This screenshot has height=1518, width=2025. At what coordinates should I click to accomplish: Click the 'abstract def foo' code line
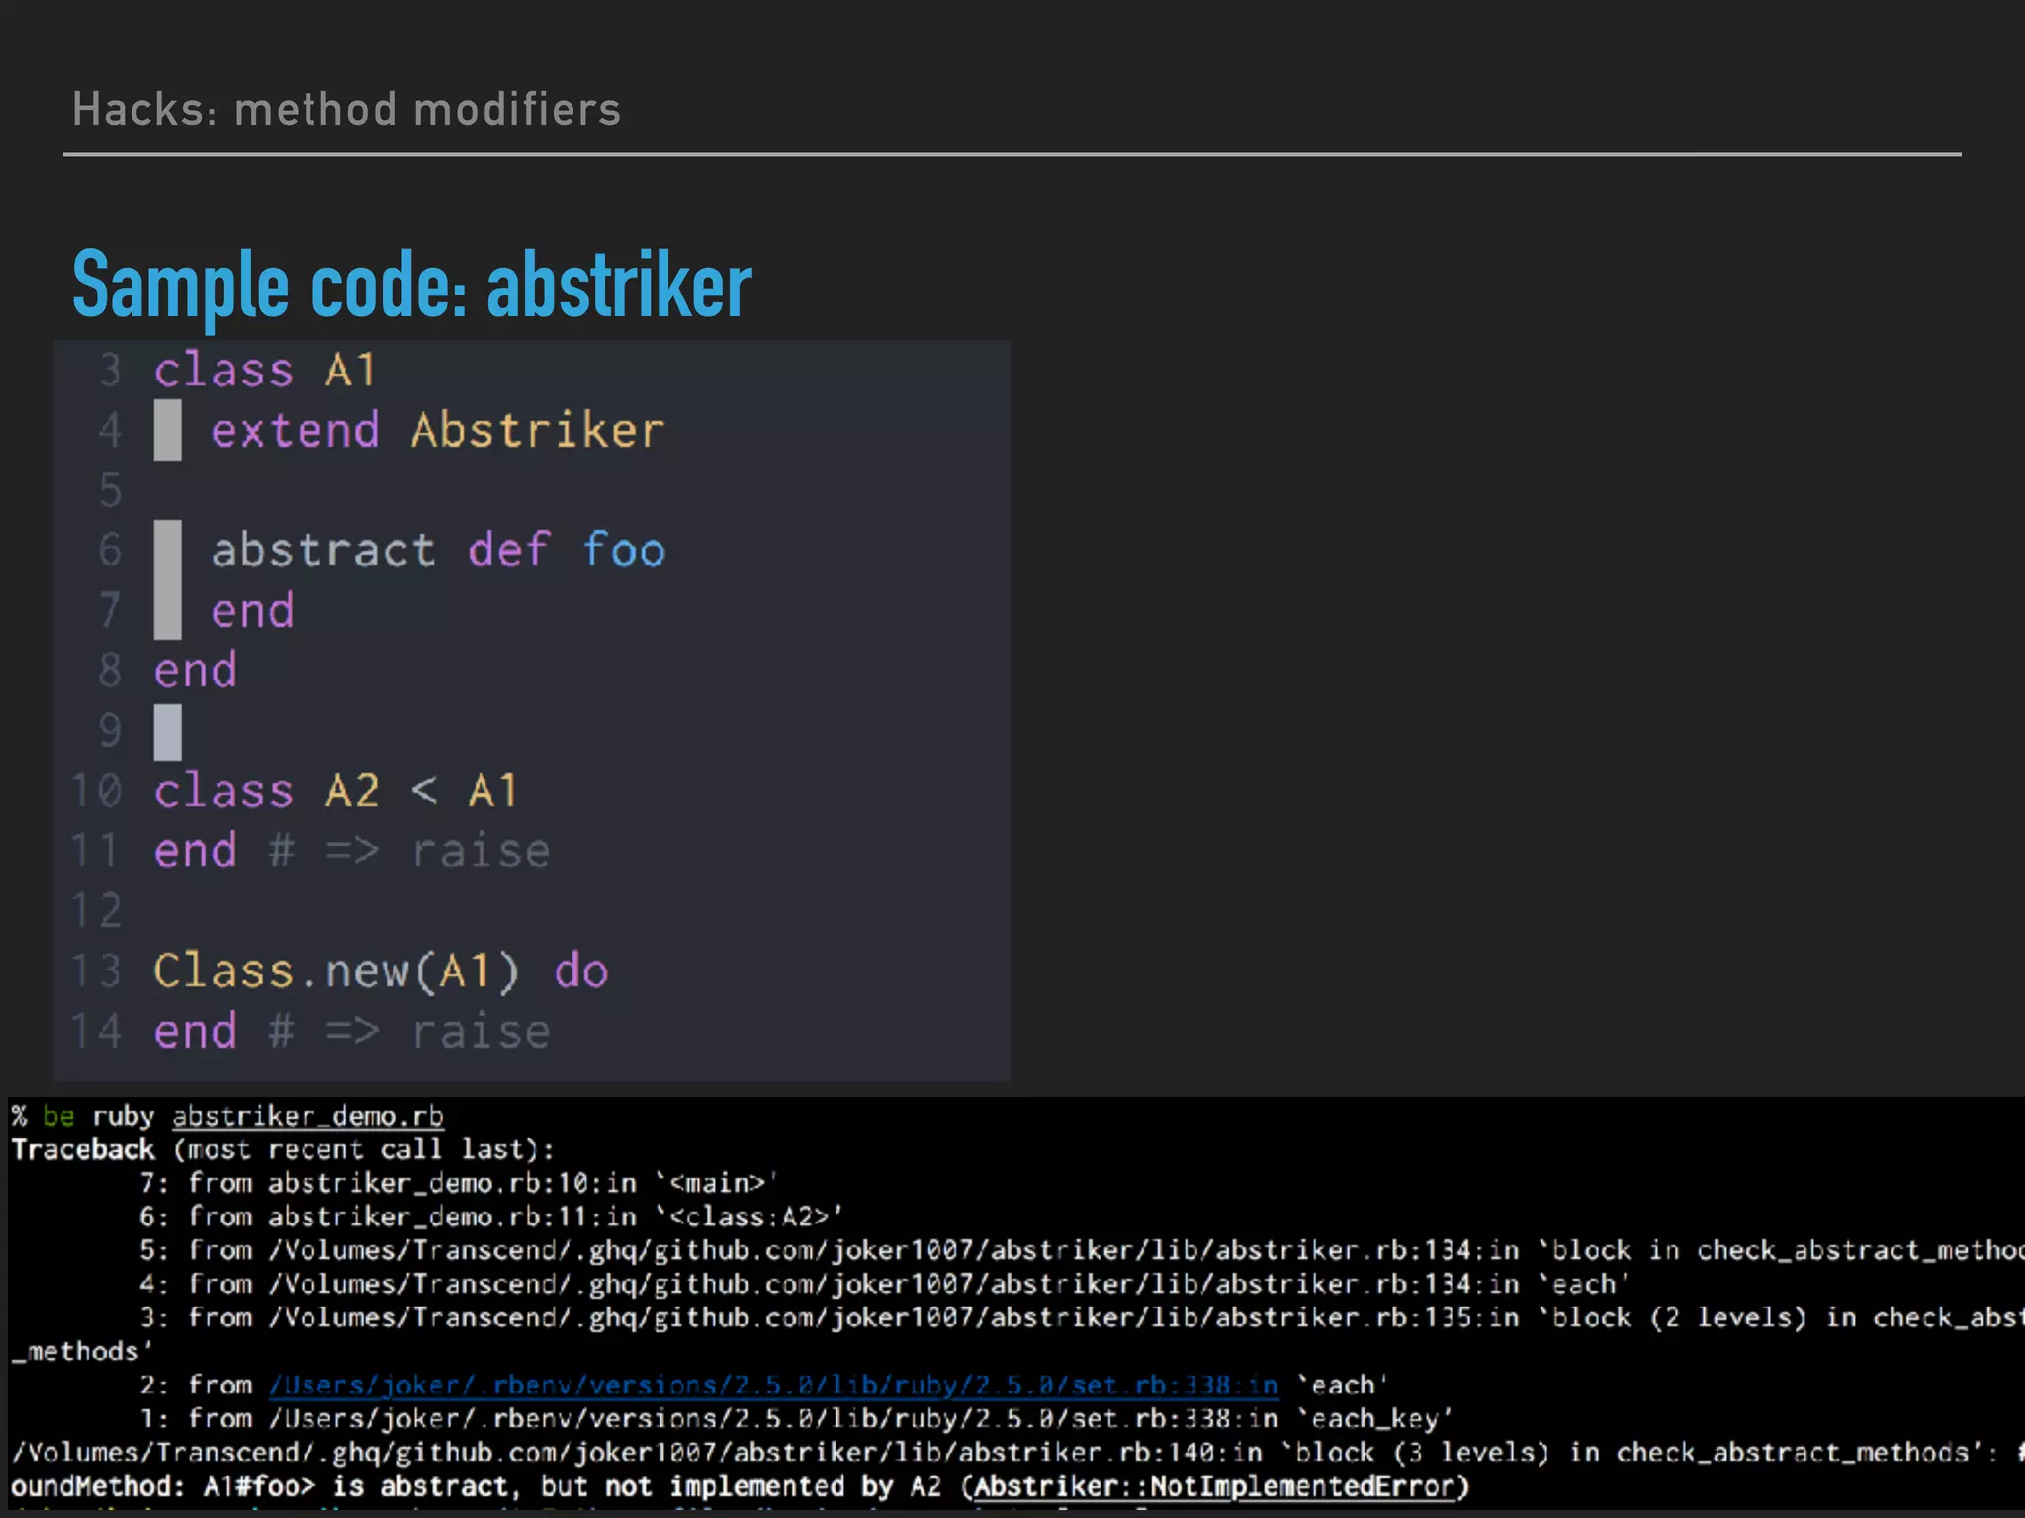point(437,550)
